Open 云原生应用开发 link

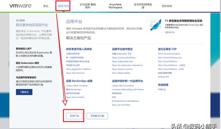[73, 54]
